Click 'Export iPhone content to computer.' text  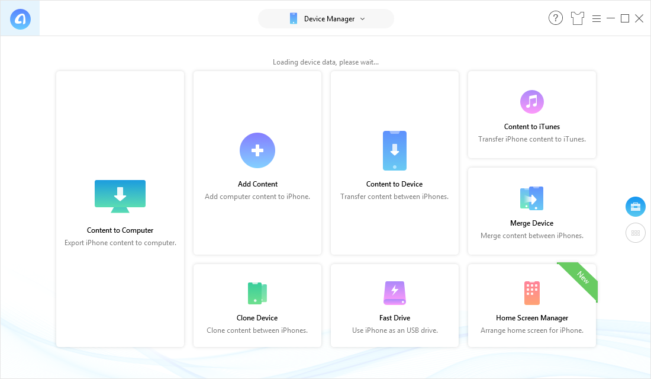[x=120, y=243]
